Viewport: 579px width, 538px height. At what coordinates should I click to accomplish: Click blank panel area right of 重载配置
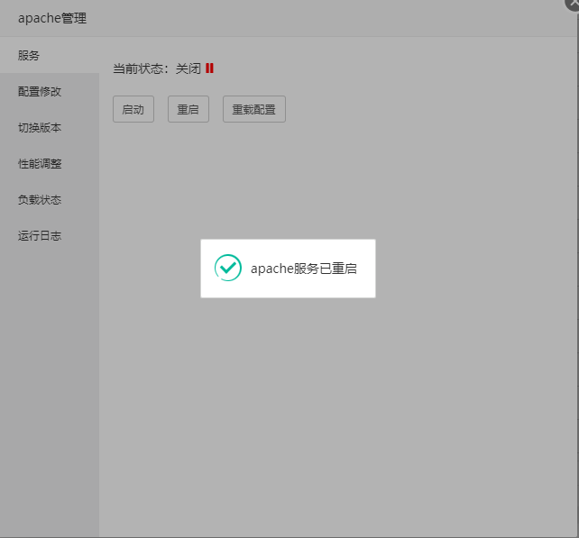click(424, 109)
